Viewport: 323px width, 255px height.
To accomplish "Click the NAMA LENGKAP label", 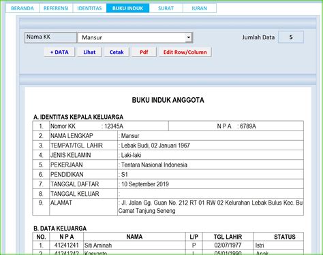I will (72, 136).
